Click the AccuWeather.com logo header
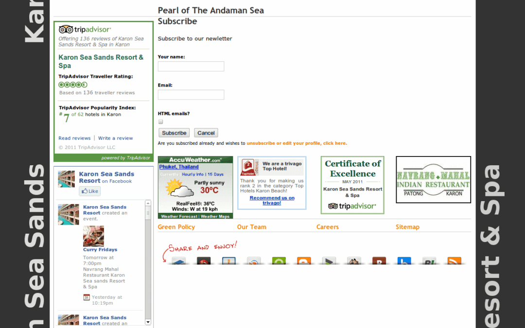The image size is (525, 328). [x=195, y=160]
